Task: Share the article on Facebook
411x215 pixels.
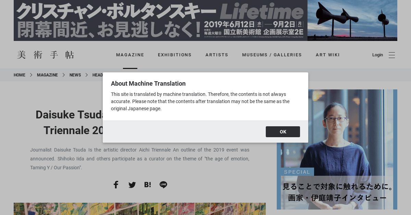Action: click(116, 185)
